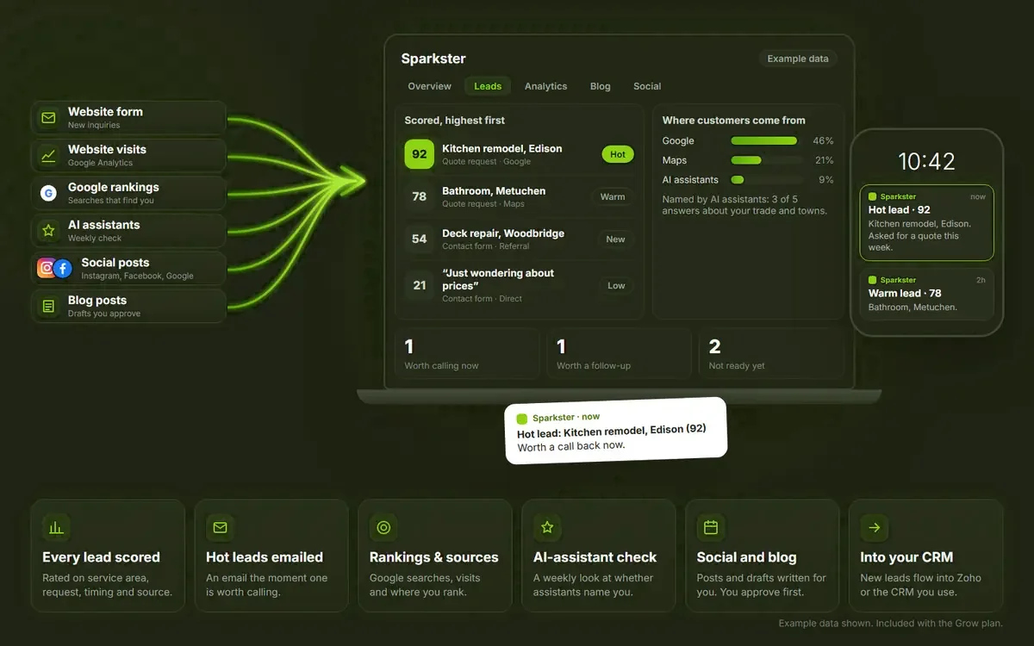Click the Website visits source card
The height and width of the screenshot is (646, 1034).
pyautogui.click(x=128, y=155)
